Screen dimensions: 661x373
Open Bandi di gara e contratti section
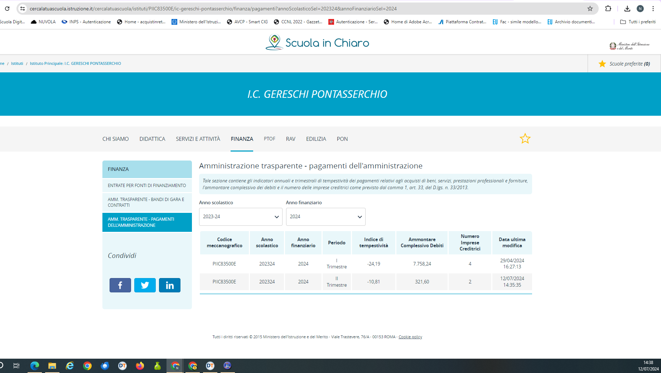pyautogui.click(x=147, y=202)
